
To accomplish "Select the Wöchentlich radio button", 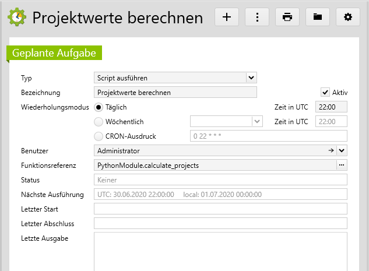I will click(x=99, y=122).
